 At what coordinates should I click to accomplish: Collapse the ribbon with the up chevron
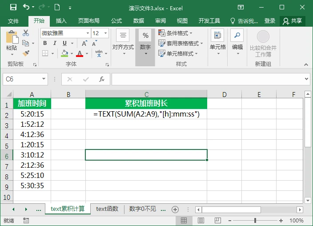click(x=306, y=65)
